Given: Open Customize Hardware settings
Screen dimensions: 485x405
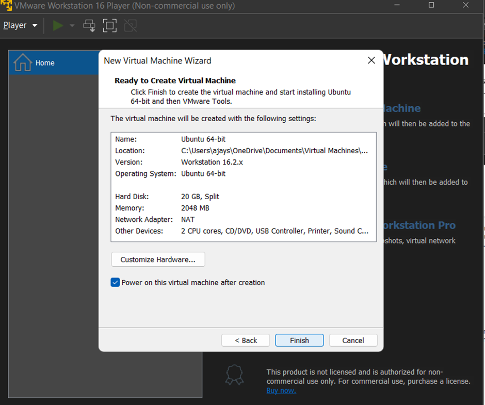Looking at the screenshot, I should (x=158, y=260).
